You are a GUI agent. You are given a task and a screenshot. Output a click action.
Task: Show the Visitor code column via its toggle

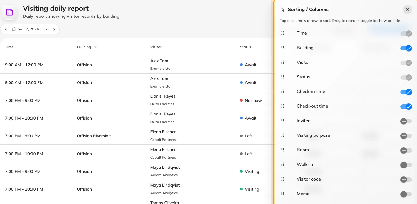pyautogui.click(x=406, y=179)
